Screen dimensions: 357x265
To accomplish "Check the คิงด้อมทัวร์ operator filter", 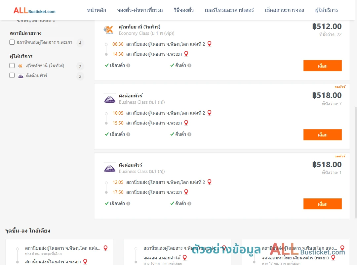I will [x=12, y=75].
